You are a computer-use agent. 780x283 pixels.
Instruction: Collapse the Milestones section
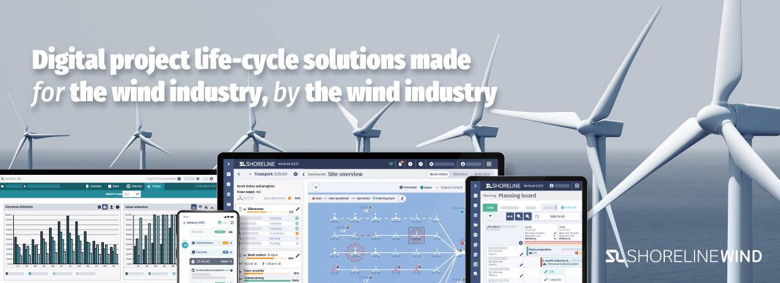(245, 209)
